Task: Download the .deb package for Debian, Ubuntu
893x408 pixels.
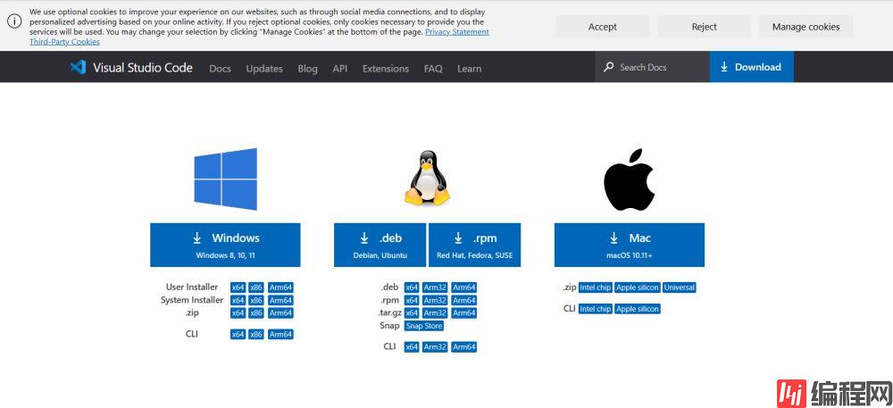Action: (380, 245)
